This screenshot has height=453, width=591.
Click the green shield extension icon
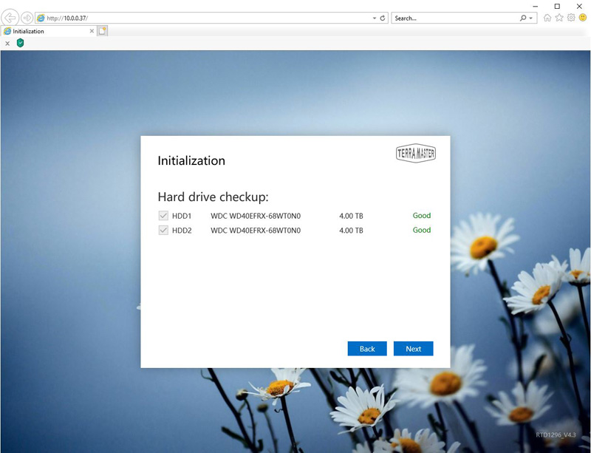21,43
